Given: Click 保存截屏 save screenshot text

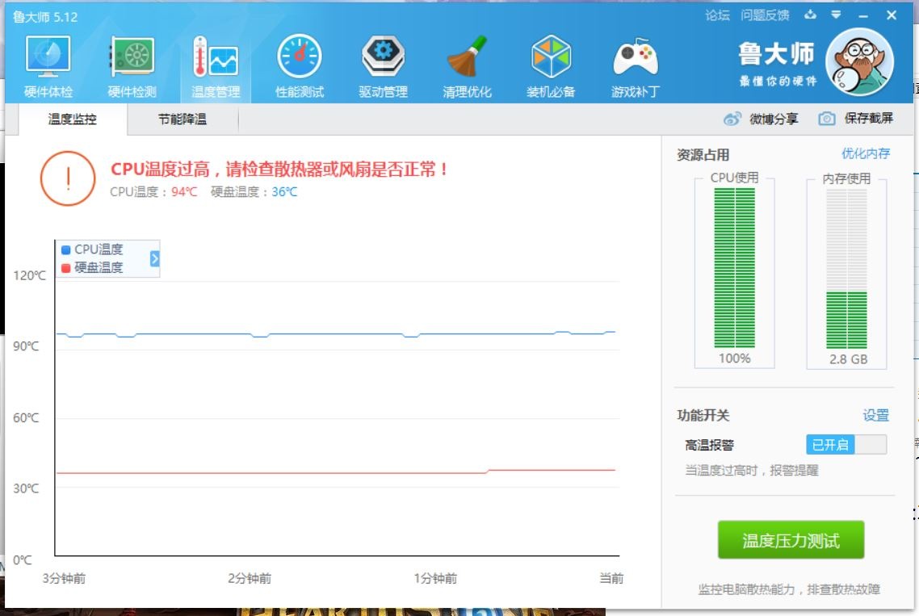Looking at the screenshot, I should pos(869,119).
